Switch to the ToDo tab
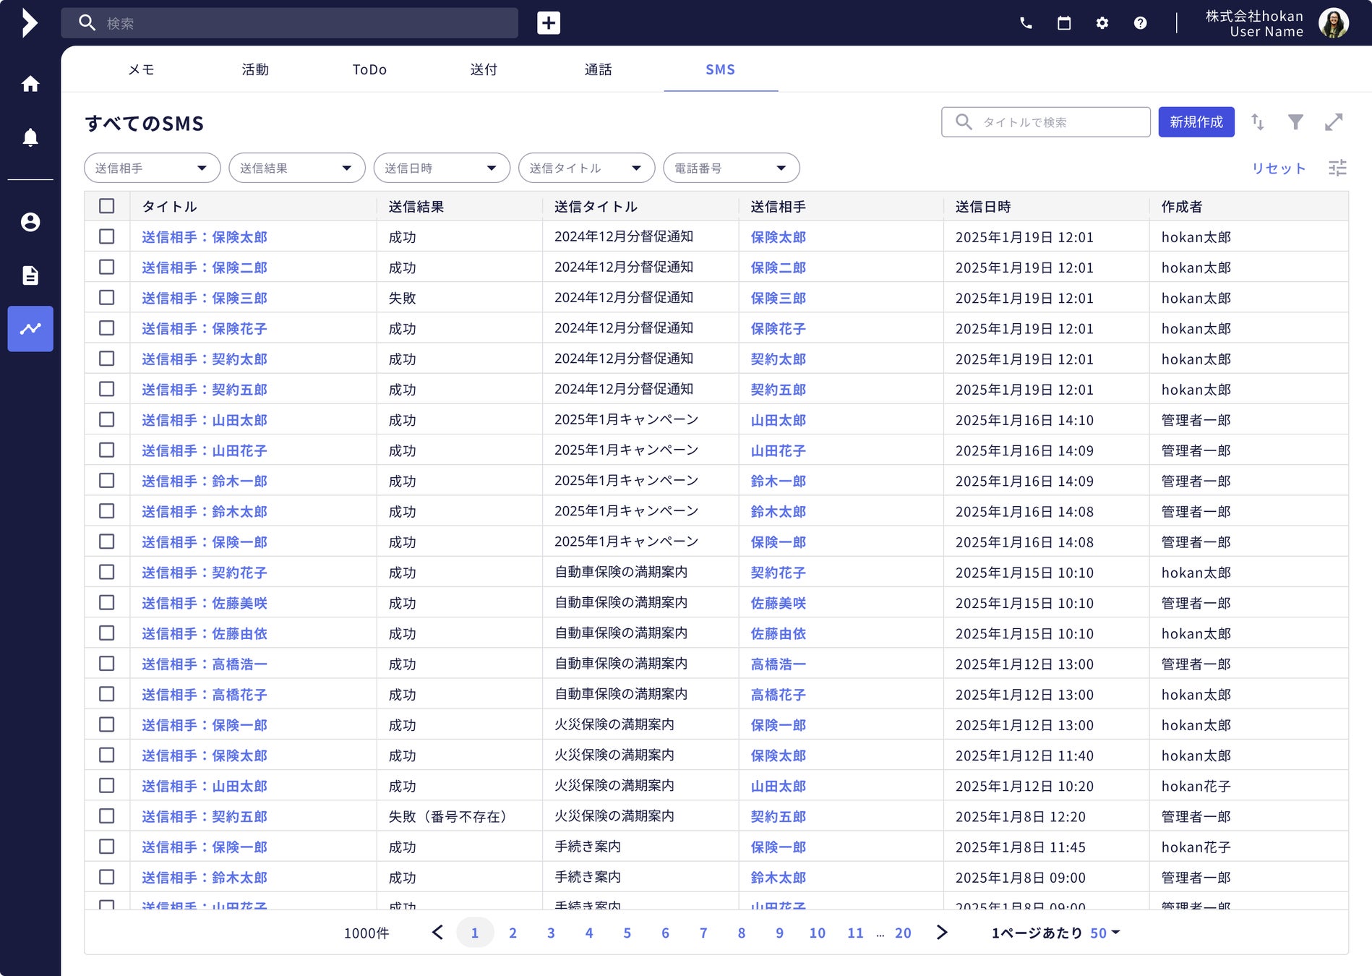Screen dimensions: 1372x976 (x=369, y=69)
